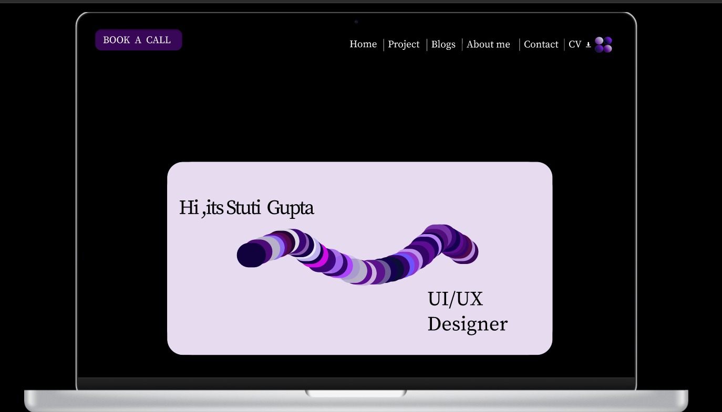Navigate to About me
Viewport: 722px width, 412px height.
coord(488,45)
